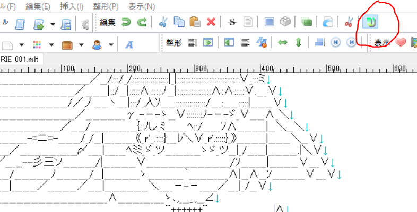Open the 整形(P) menu
Screen dimensions: 417x212
point(106,7)
